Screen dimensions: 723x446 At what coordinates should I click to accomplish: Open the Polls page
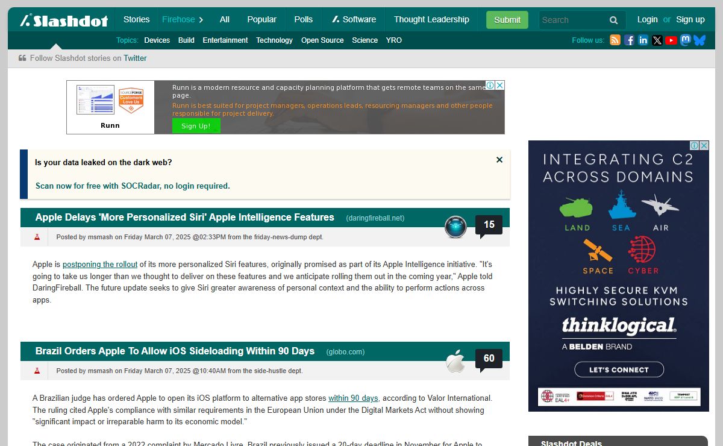304,19
